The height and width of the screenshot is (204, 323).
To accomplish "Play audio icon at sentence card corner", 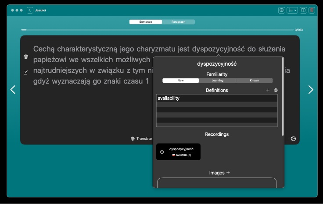I will coord(293,139).
